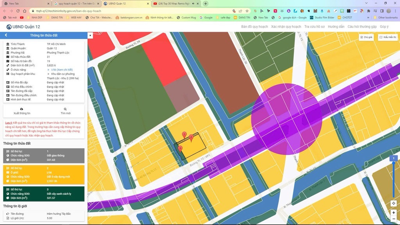Click the 3,820.6 plot area value

51,65
